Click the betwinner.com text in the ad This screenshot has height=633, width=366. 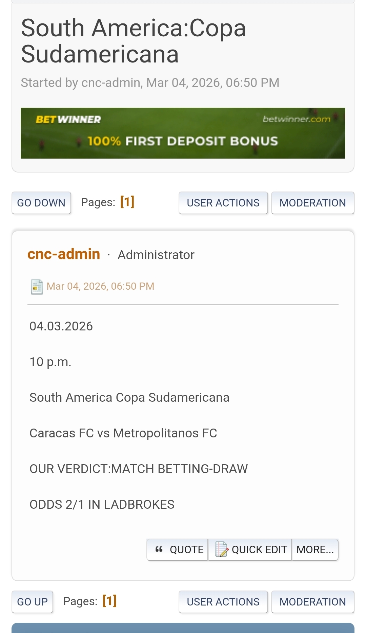coord(296,119)
